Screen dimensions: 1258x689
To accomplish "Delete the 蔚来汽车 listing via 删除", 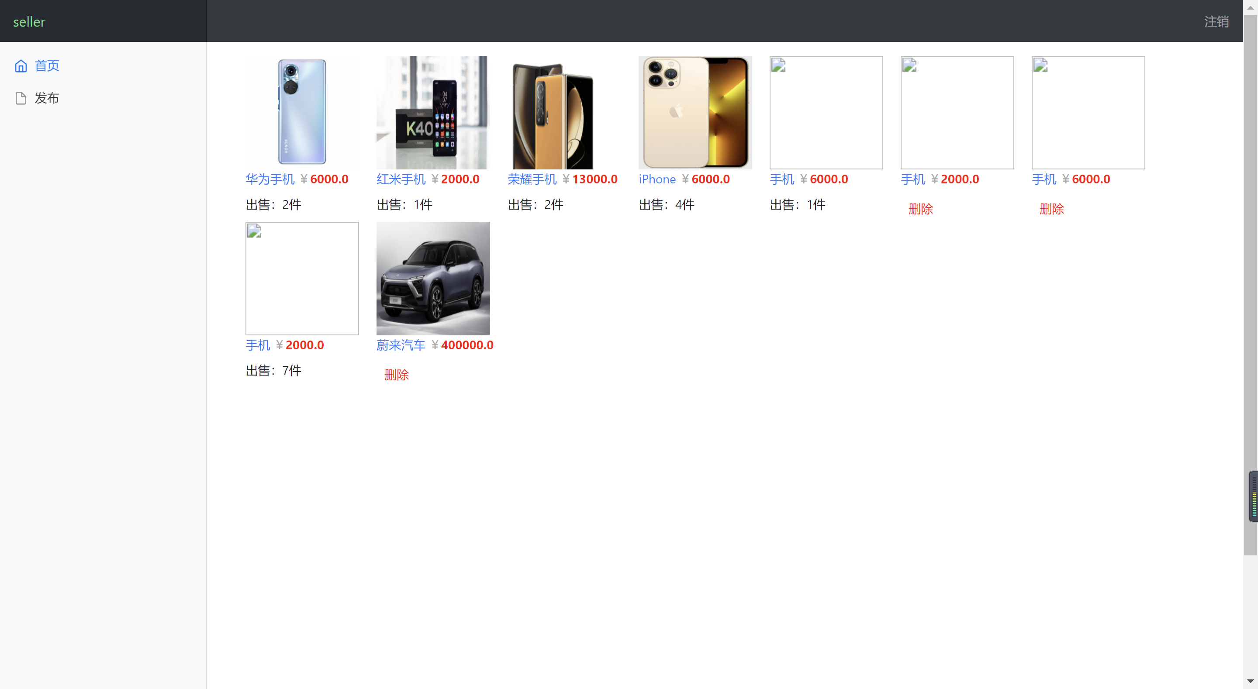I will click(x=397, y=375).
